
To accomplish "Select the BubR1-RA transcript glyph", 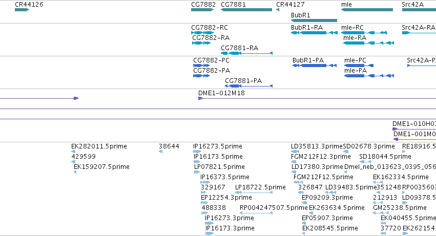I will (x=314, y=33).
